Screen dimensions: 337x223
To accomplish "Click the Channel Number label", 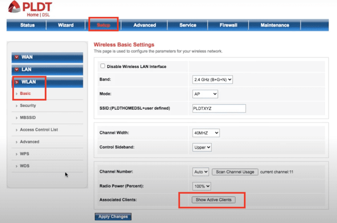I will [x=116, y=171].
